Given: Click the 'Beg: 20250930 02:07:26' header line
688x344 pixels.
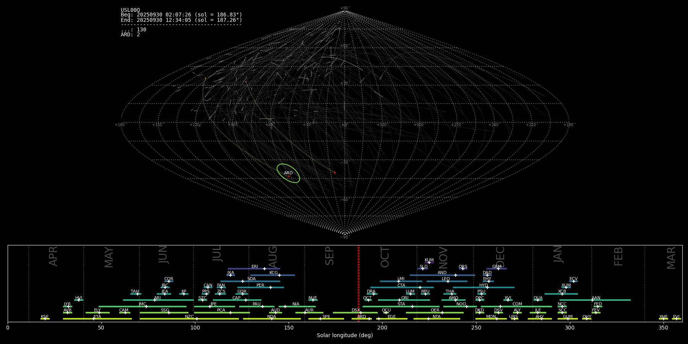Looking at the screenshot, I should [x=182, y=15].
